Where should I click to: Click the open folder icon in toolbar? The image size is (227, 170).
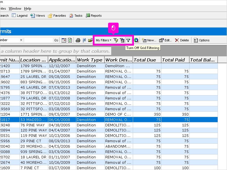pyautogui.click(x=90, y=40)
